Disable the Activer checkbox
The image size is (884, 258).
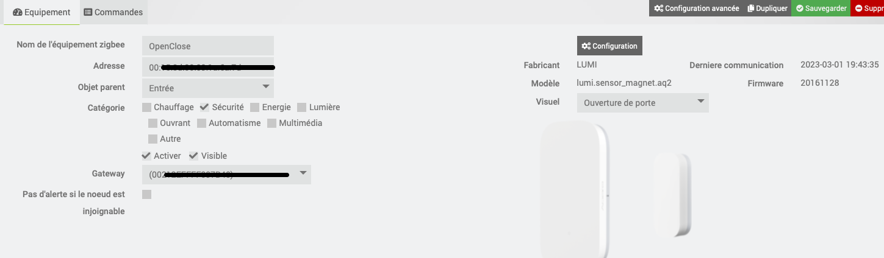point(147,156)
